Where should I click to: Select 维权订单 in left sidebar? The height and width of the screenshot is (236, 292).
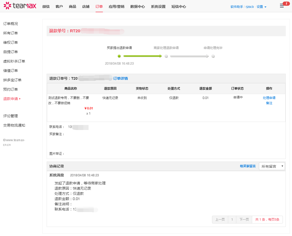coord(10,42)
